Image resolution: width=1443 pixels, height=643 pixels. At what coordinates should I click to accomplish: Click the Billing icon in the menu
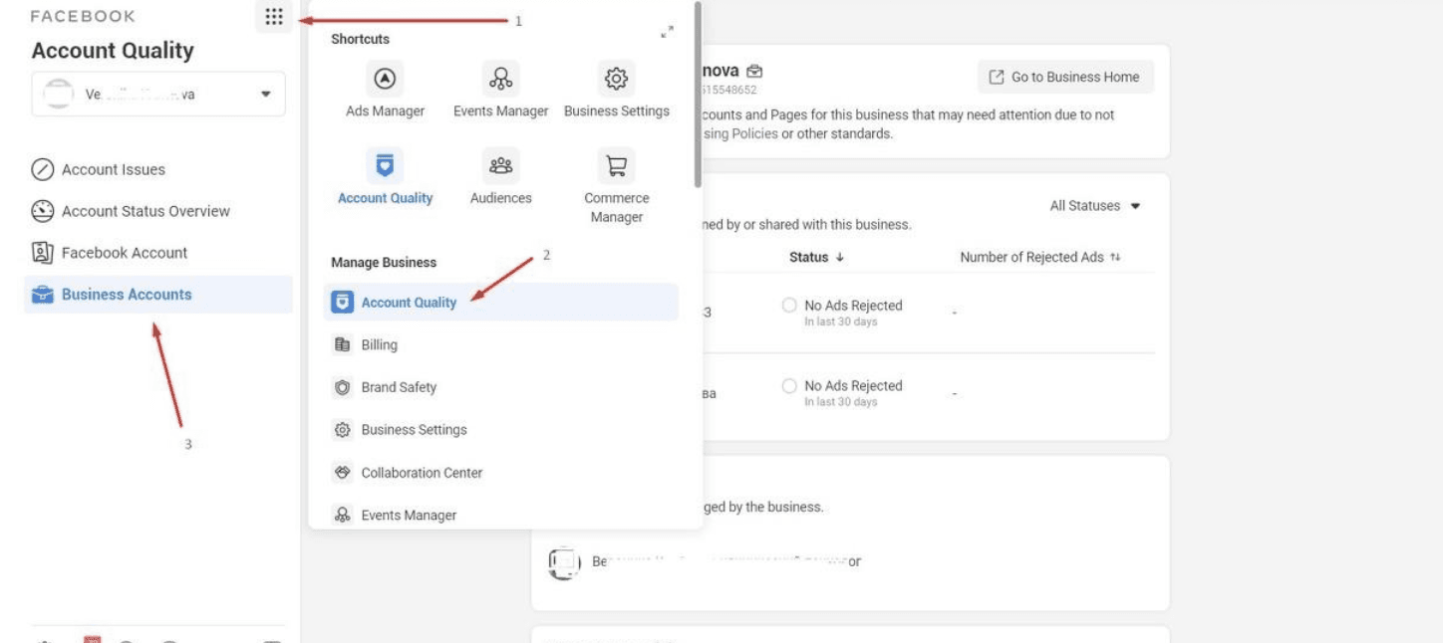pos(343,345)
